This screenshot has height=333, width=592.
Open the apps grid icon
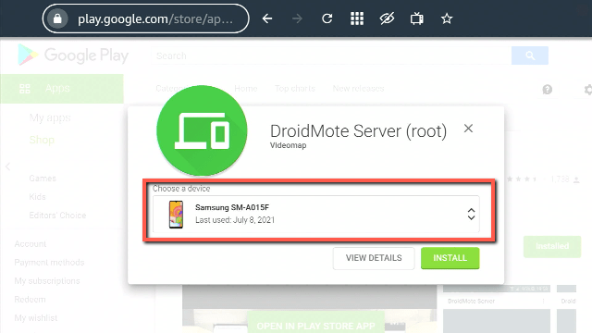tap(357, 18)
